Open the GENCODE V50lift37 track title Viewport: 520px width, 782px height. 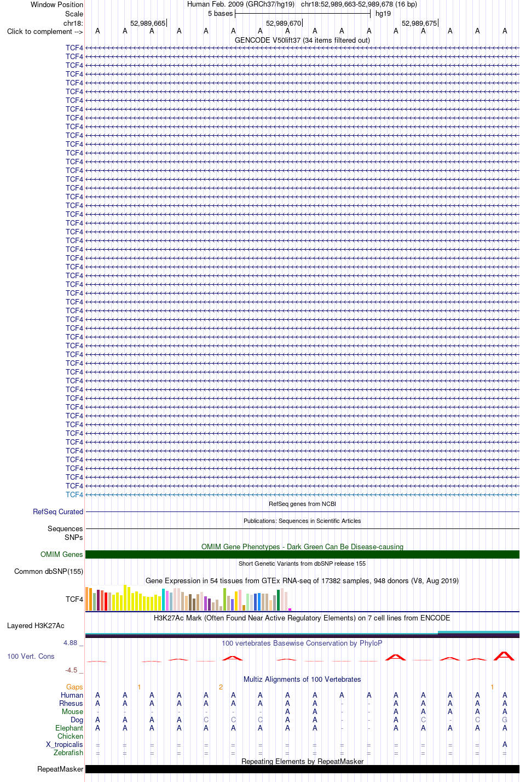(x=302, y=40)
